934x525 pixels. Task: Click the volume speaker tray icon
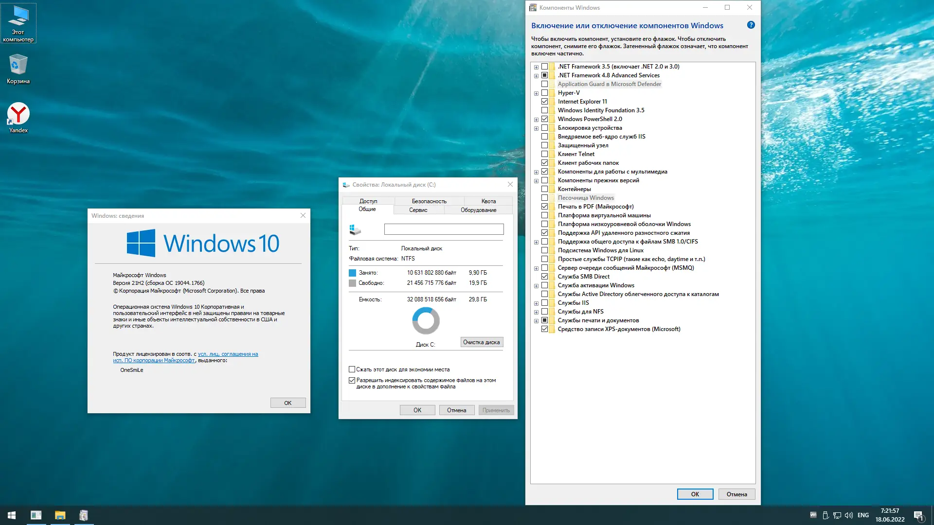coord(849,515)
